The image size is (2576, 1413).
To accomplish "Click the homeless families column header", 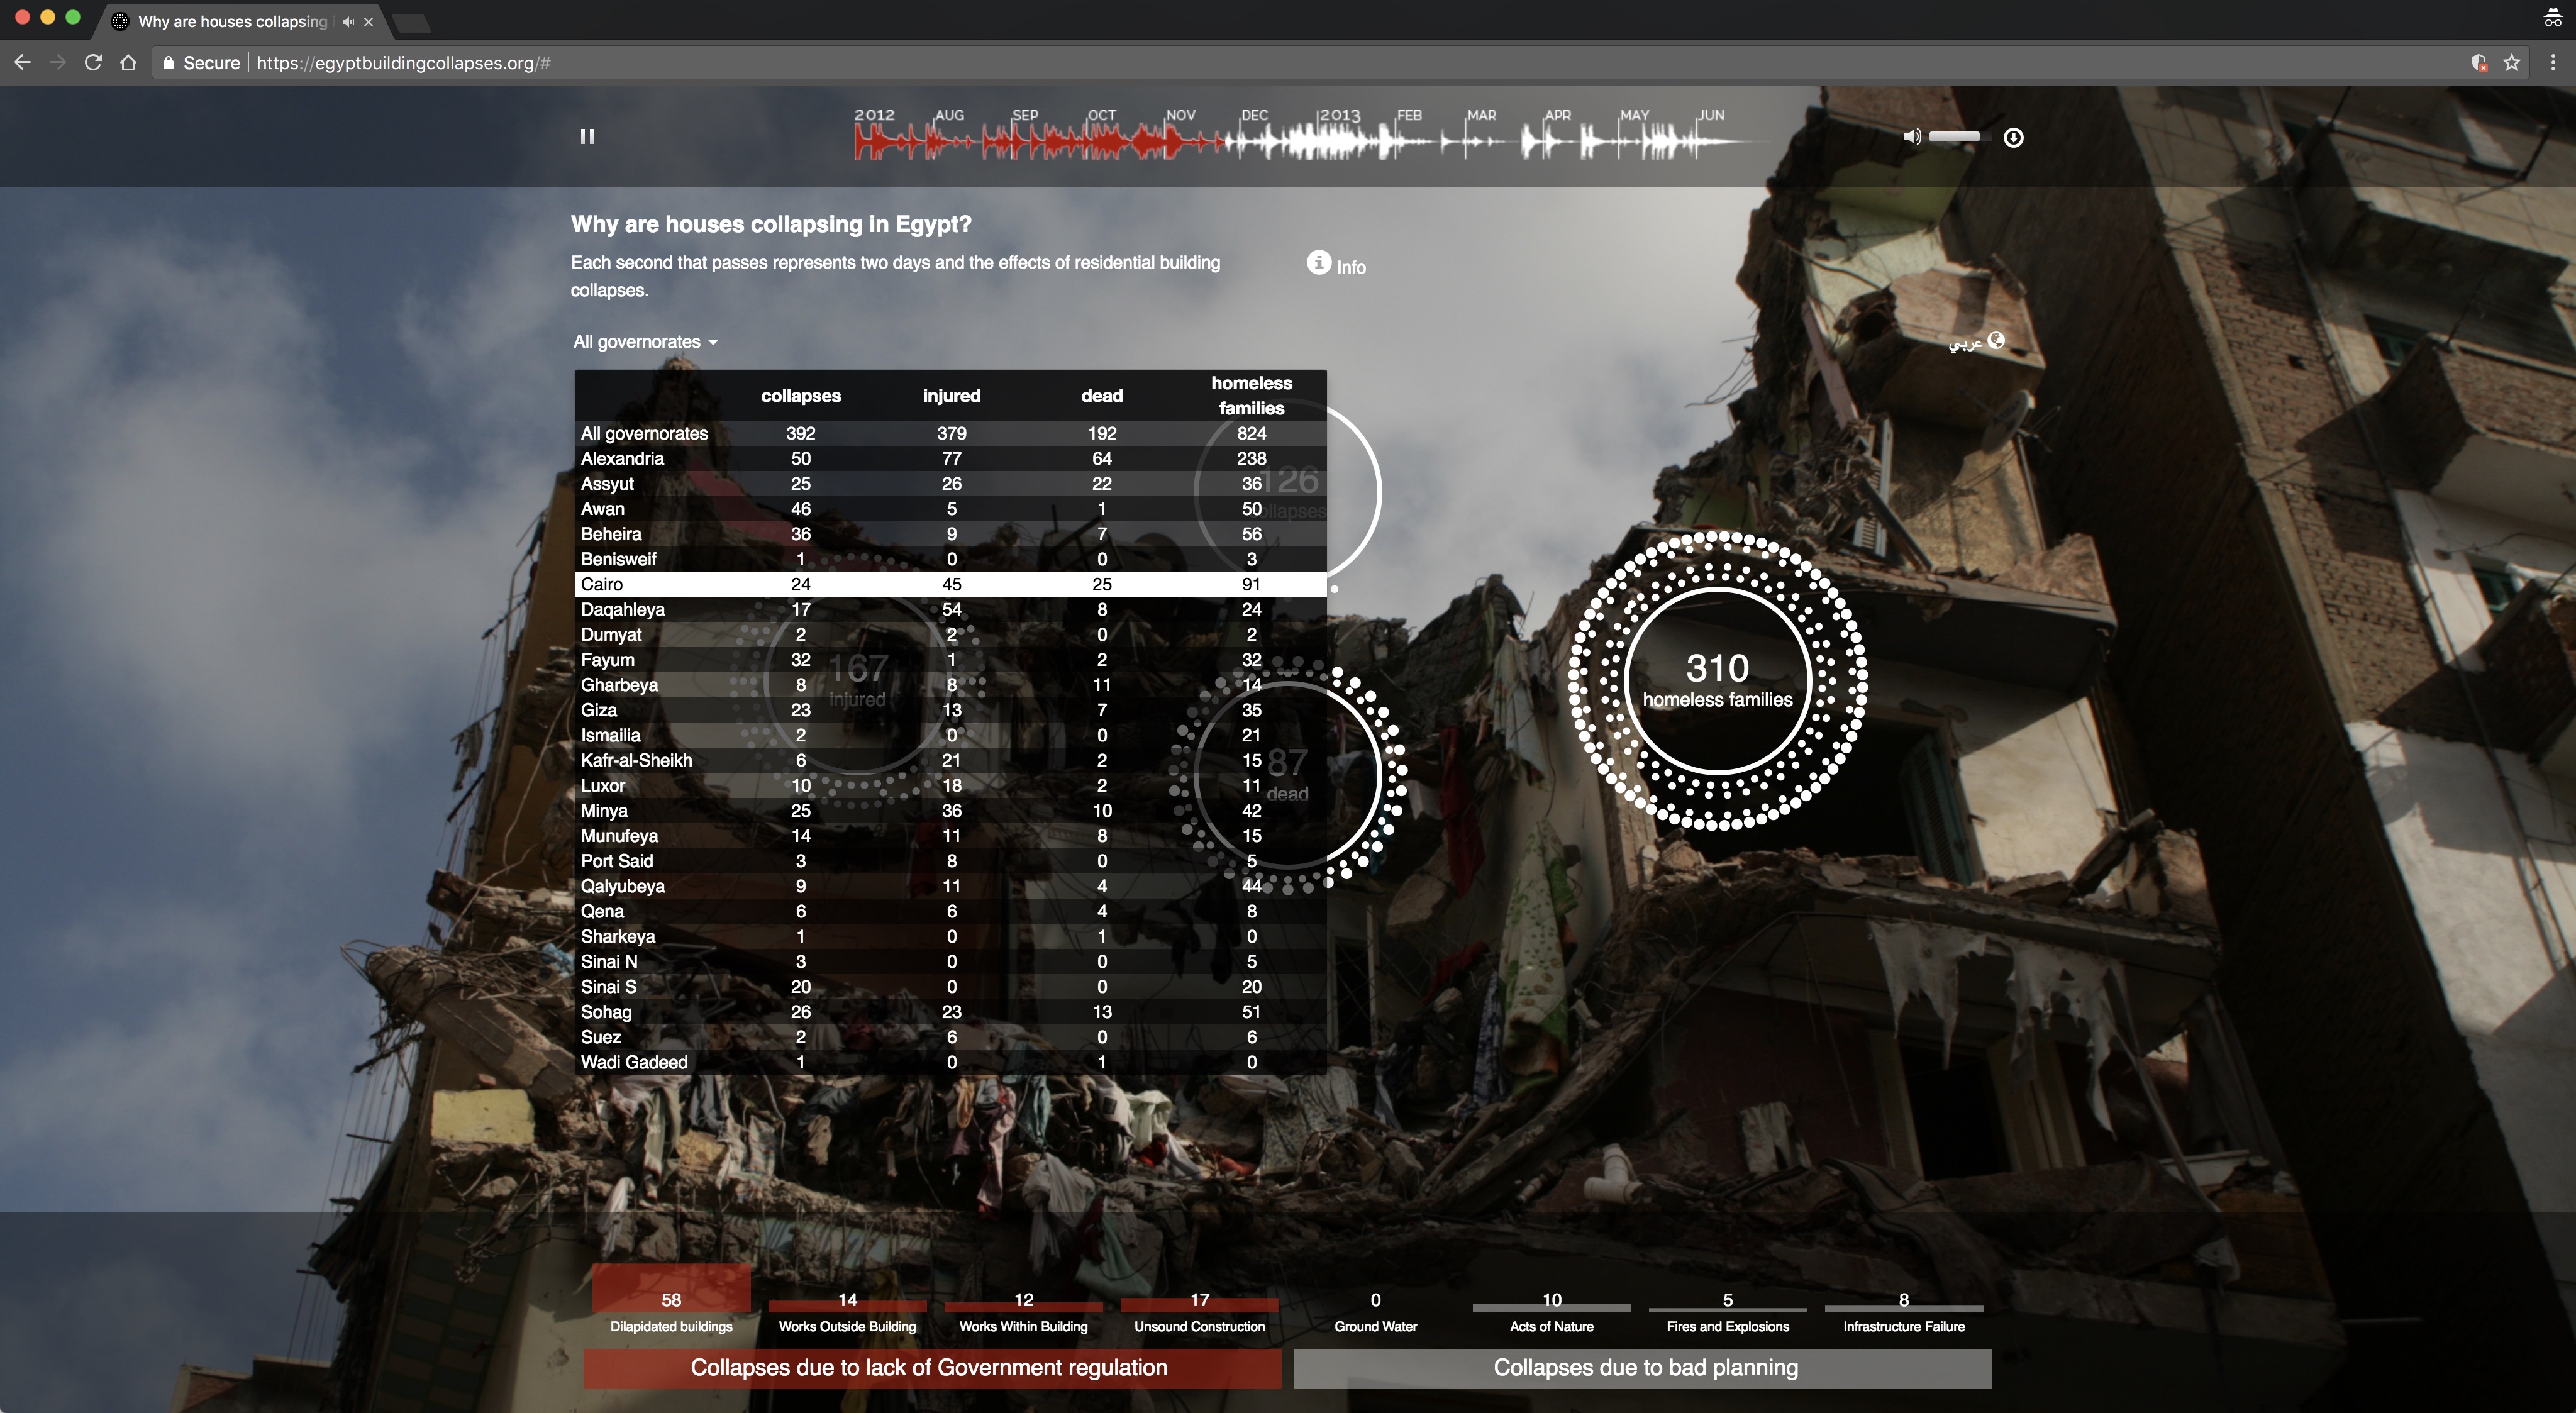I will [x=1251, y=396].
